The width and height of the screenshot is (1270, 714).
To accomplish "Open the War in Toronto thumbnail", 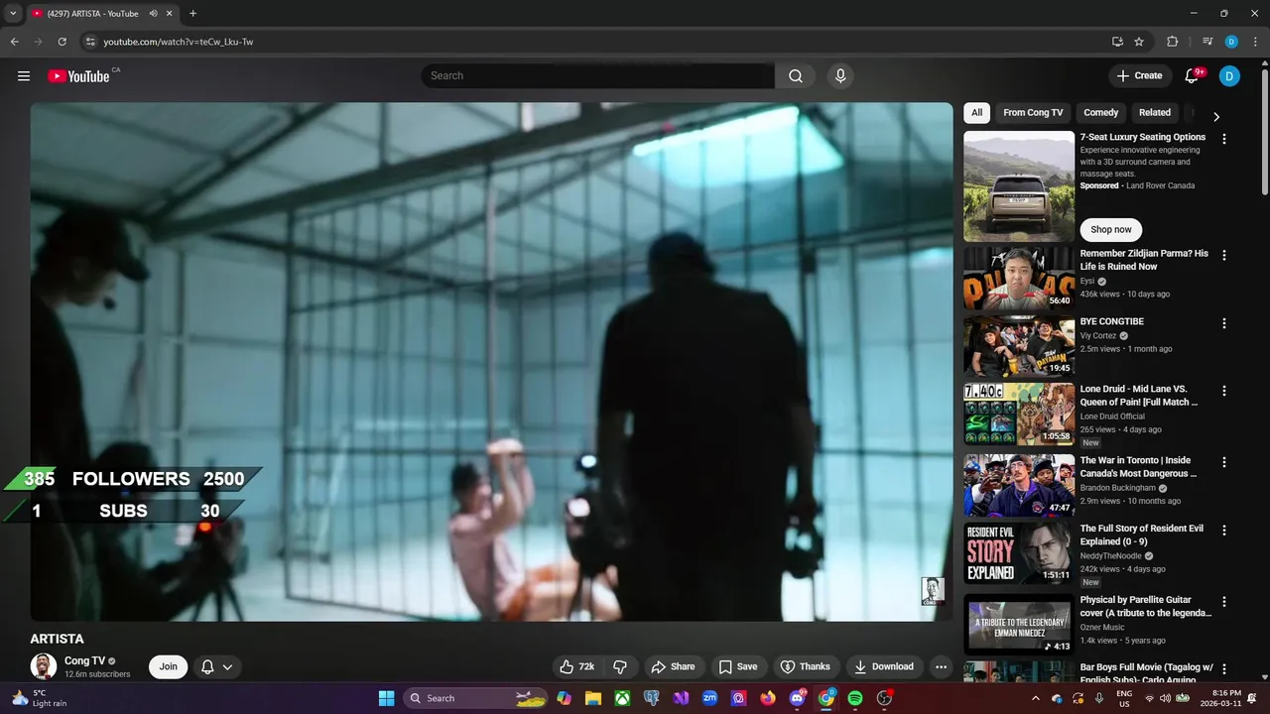I will coord(1019,486).
